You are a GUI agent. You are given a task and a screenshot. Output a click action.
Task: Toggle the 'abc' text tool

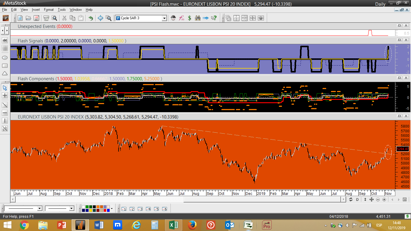(x=5, y=40)
